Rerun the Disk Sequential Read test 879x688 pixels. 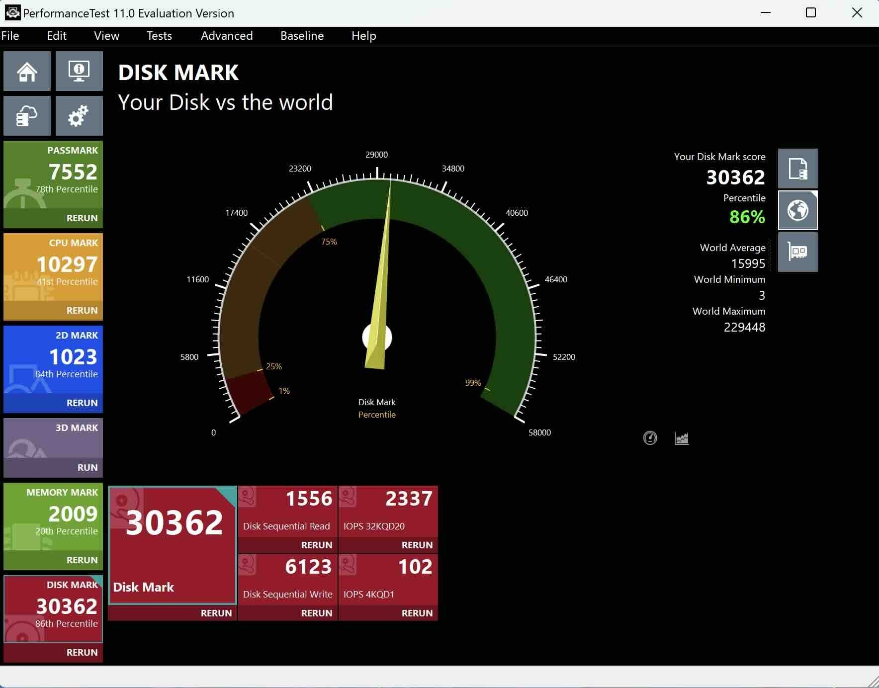[317, 545]
